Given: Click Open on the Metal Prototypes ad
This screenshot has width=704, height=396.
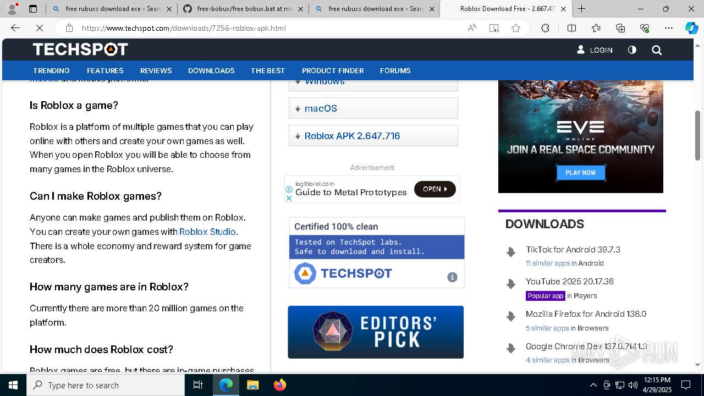Looking at the screenshot, I should (435, 189).
